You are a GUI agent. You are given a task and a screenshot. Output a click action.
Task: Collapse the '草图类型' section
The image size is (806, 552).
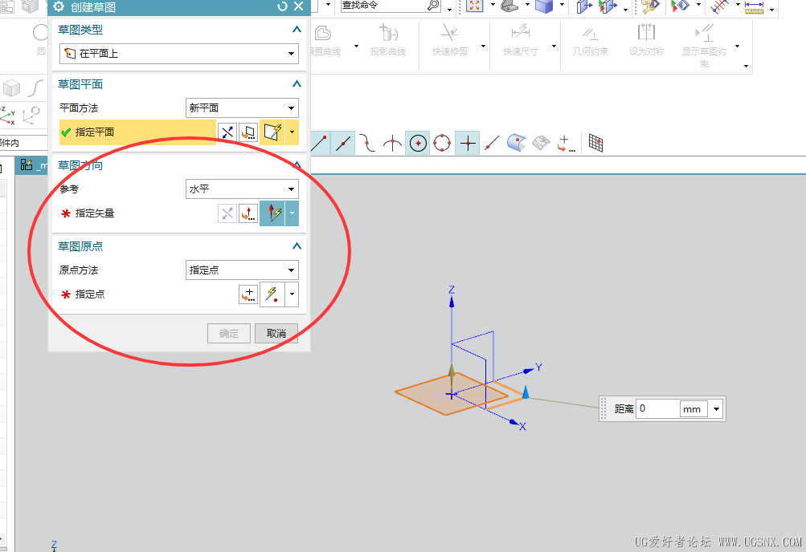click(x=297, y=30)
